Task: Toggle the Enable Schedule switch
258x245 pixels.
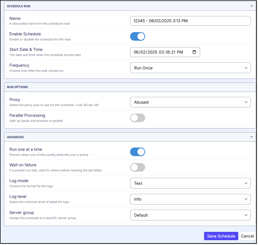Action: pos(137,36)
